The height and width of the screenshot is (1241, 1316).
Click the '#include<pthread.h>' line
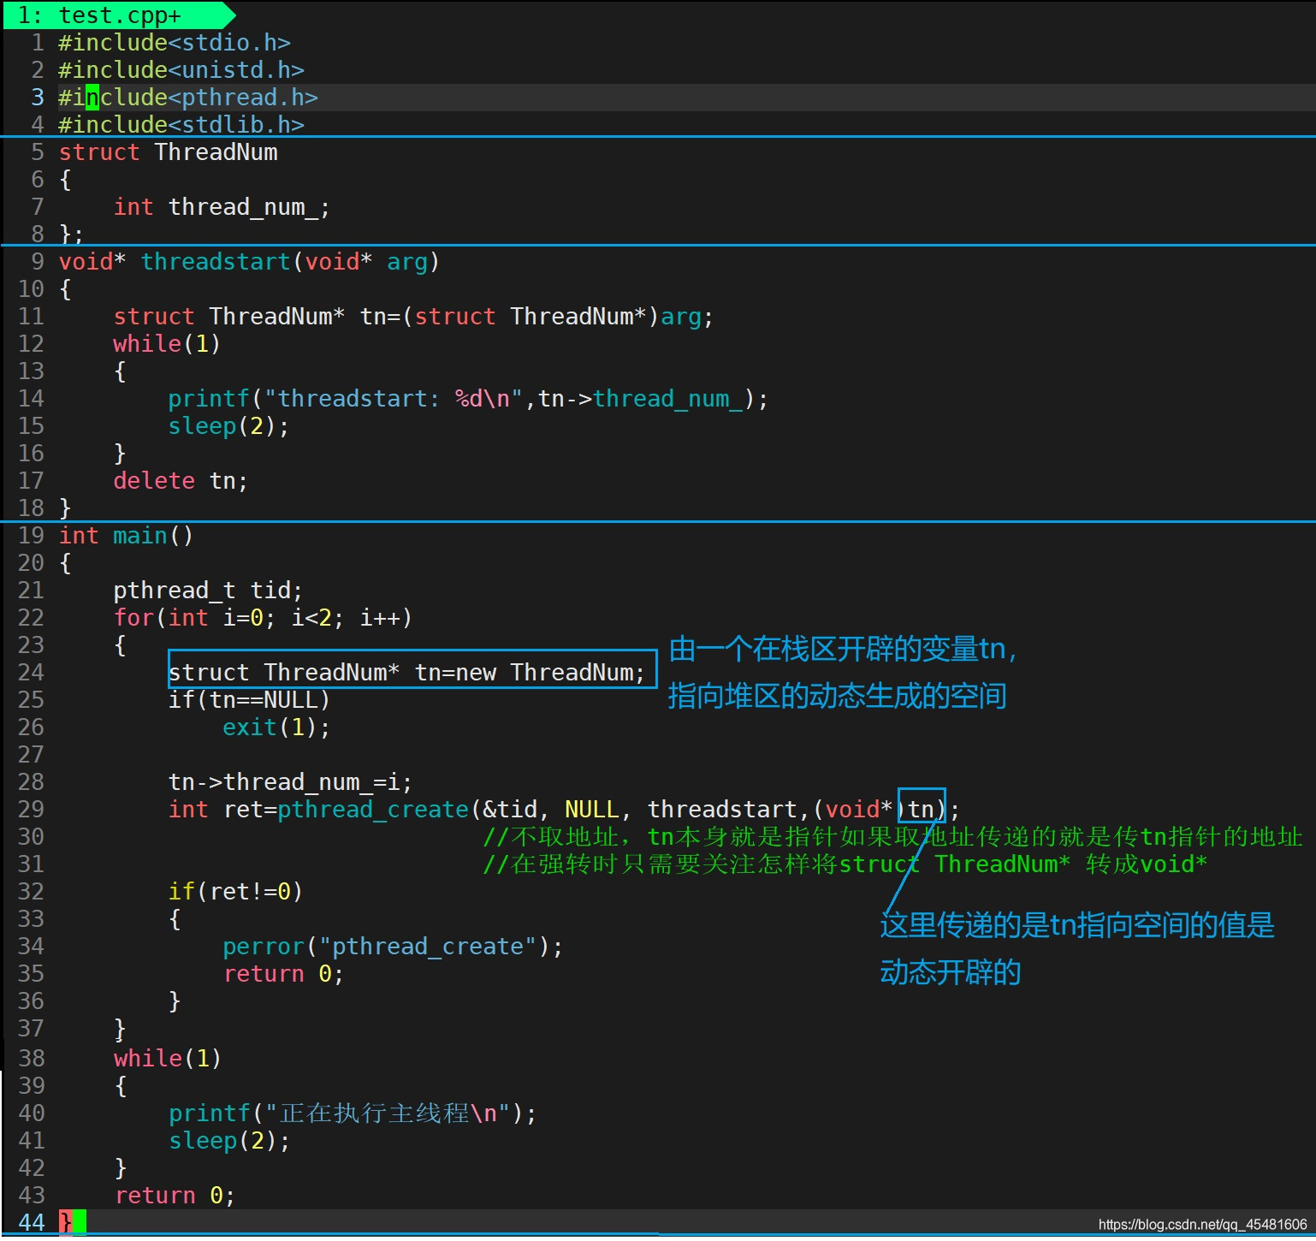tap(188, 98)
